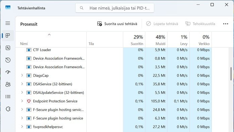Open the Performance sidebar icon
The image size is (234, 132).
8,48
